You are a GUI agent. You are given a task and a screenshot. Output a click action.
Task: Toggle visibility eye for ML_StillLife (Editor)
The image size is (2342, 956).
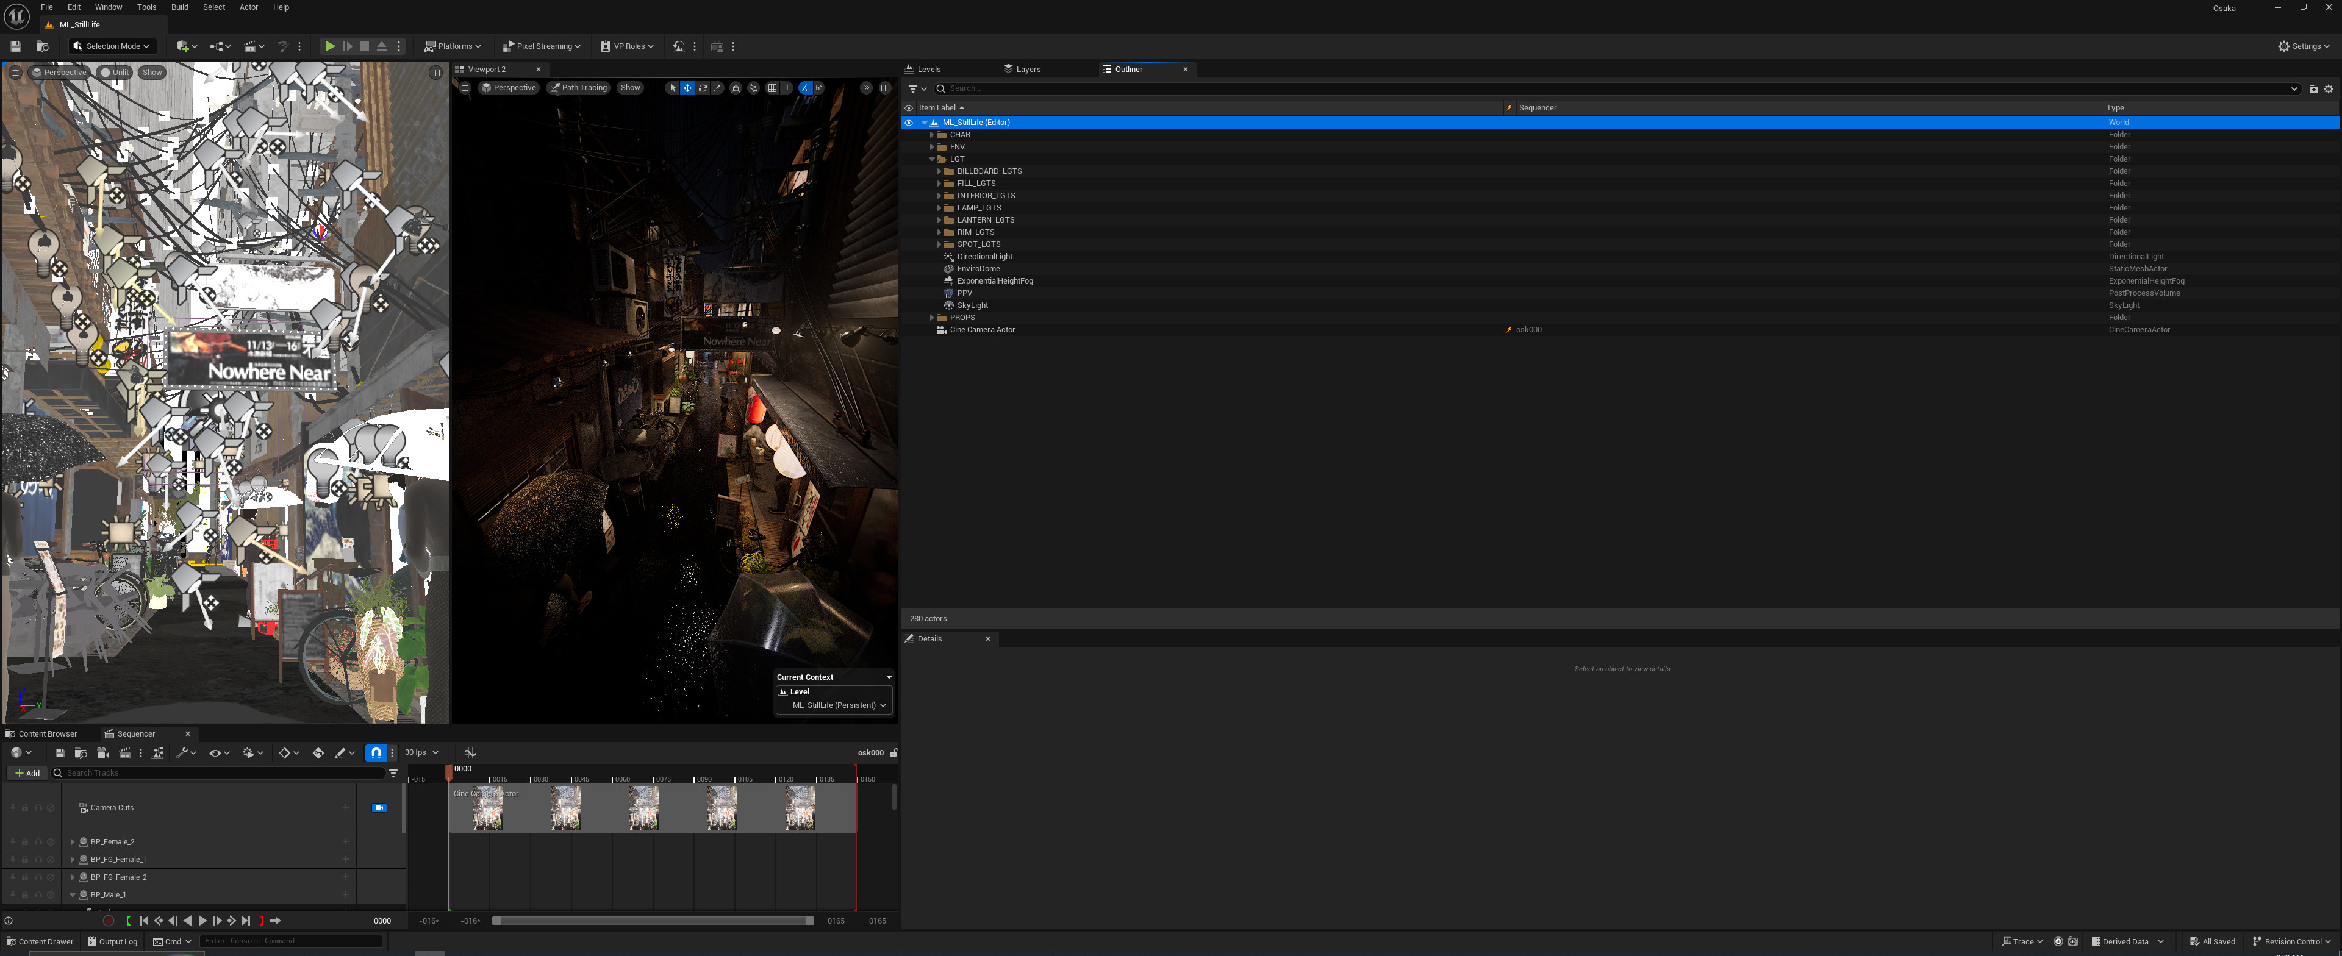point(908,123)
